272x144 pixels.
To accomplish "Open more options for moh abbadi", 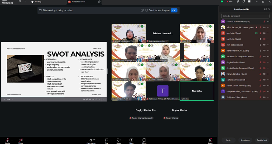I will [268, 45].
